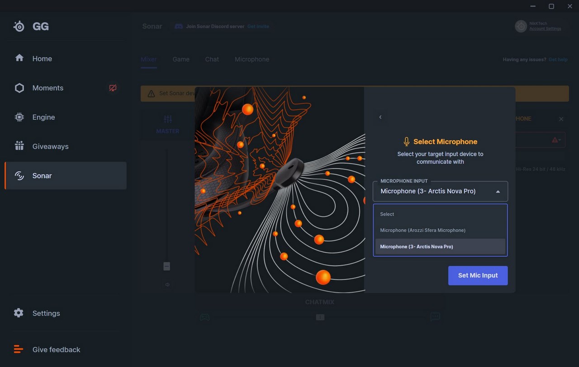The height and width of the screenshot is (367, 579).
Task: Click the Master mixer sliders icon
Action: tap(168, 119)
